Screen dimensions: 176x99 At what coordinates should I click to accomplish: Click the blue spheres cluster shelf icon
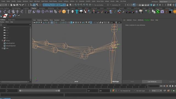coord(14,16)
